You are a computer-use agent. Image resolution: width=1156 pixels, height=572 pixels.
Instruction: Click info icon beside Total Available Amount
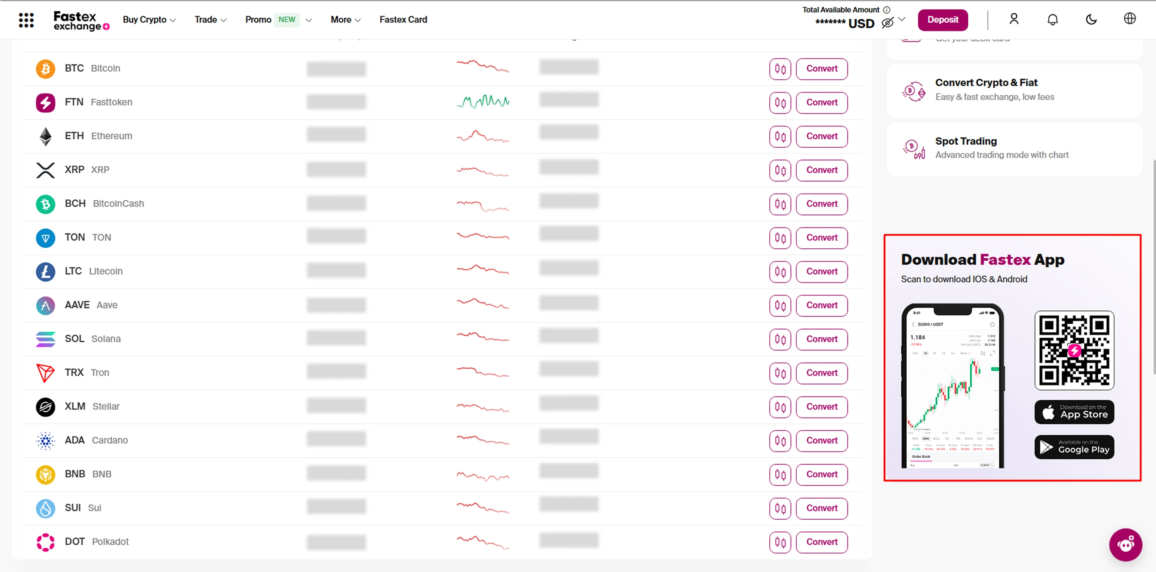(886, 9)
